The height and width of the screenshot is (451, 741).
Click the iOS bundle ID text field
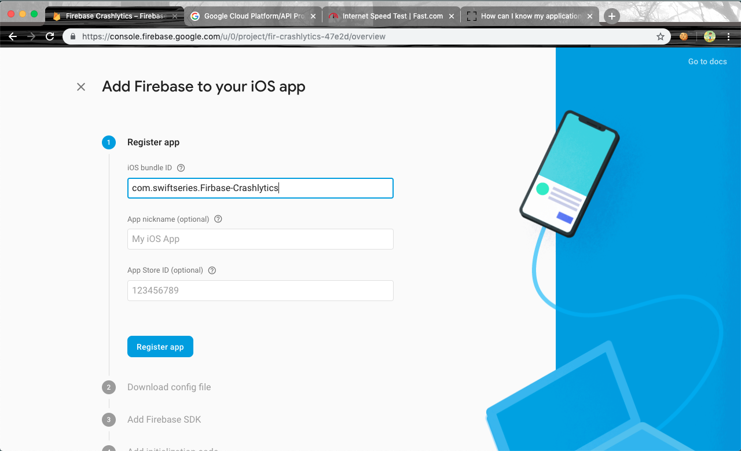[x=260, y=188]
